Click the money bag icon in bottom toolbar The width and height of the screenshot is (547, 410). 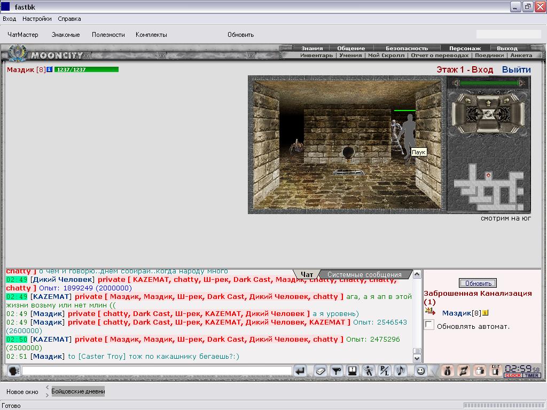tap(447, 371)
